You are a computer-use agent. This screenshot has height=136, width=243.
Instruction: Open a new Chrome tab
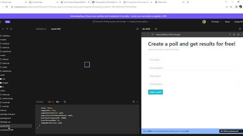(x=188, y=2)
